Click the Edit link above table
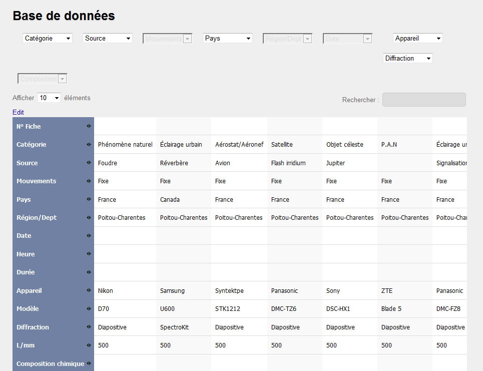Viewport: 483px width, 371px height. [18, 112]
